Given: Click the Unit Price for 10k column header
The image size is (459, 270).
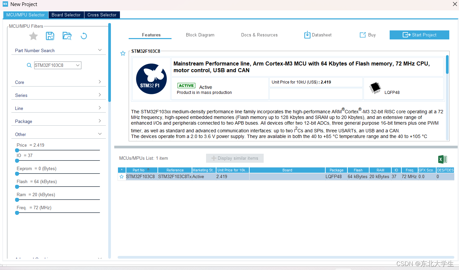Looking at the screenshot, I should (x=233, y=170).
